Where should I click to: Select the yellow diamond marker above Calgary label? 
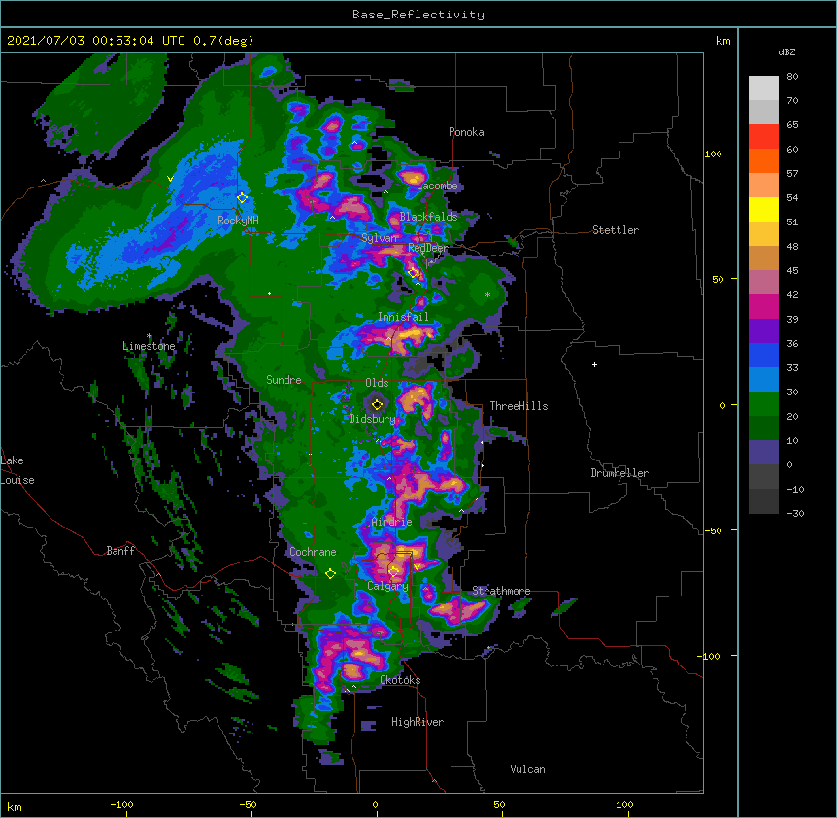coord(393,572)
